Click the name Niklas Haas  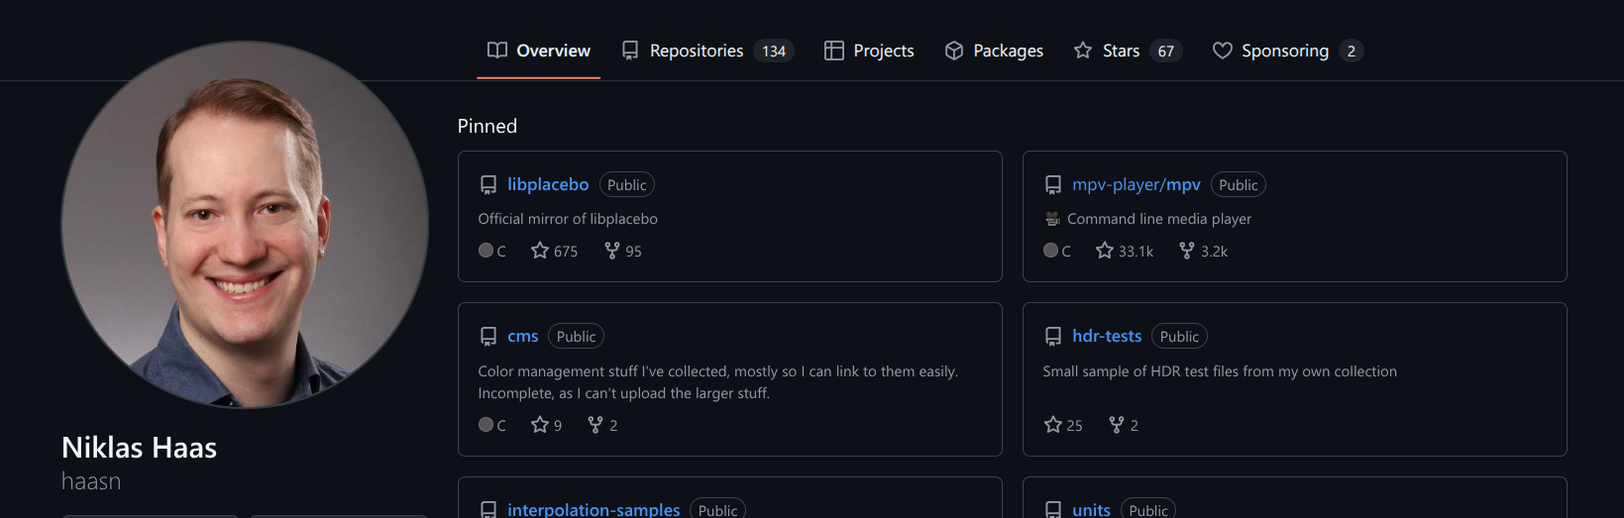point(140,448)
